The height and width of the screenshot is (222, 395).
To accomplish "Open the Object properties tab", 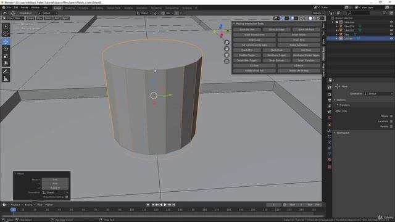I will coord(330,125).
